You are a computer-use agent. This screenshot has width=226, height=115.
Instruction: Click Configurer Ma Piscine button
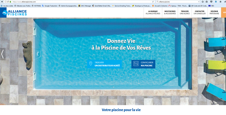143,64
